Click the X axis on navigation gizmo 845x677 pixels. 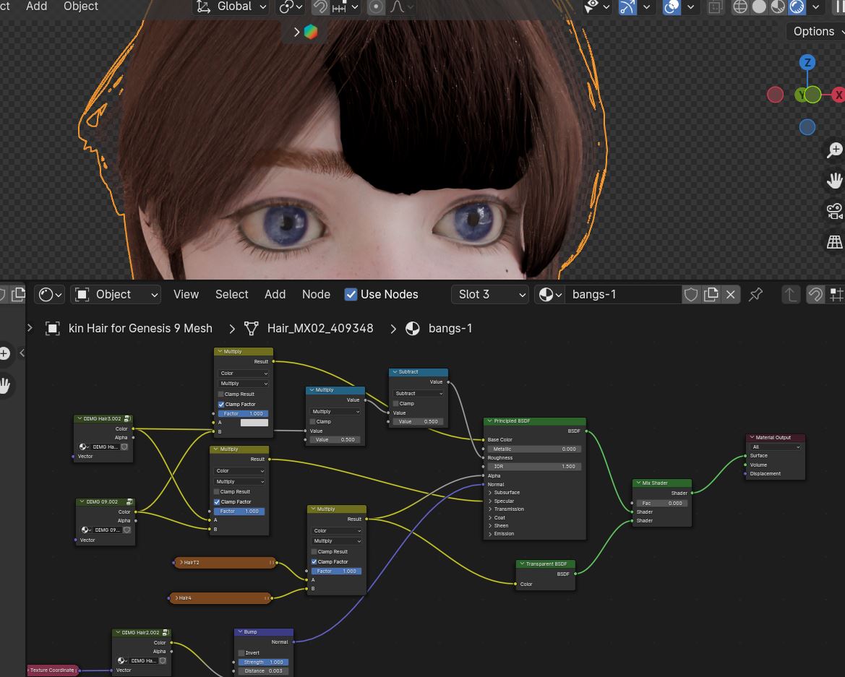(838, 95)
